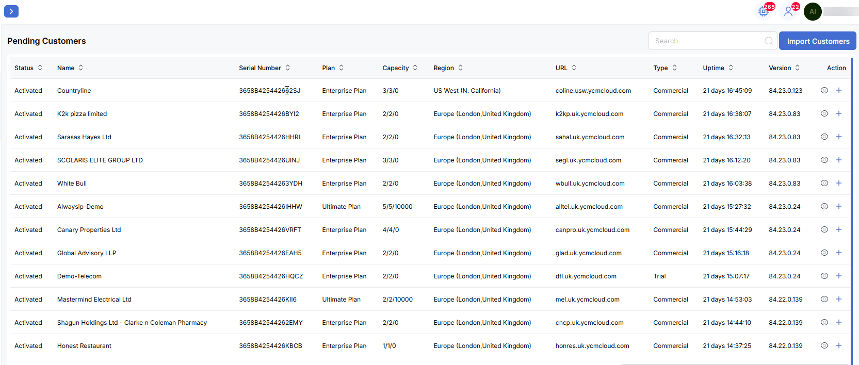
Task: Click the plus icon for Global Advisory LLP
Action: click(839, 253)
